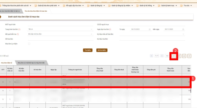Click the print icon beside the eye icon
The image size is (197, 108).
pyautogui.click(x=179, y=56)
